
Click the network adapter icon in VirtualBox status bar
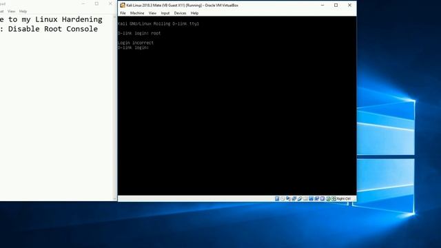[x=294, y=199]
